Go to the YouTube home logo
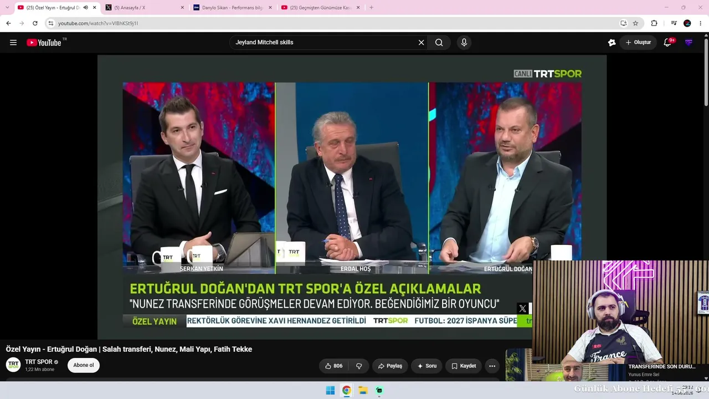Screen dimensions: 709x399 [x=44, y=43]
